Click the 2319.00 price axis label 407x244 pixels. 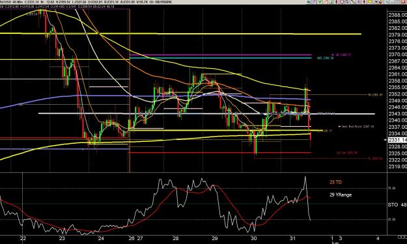[397, 167]
